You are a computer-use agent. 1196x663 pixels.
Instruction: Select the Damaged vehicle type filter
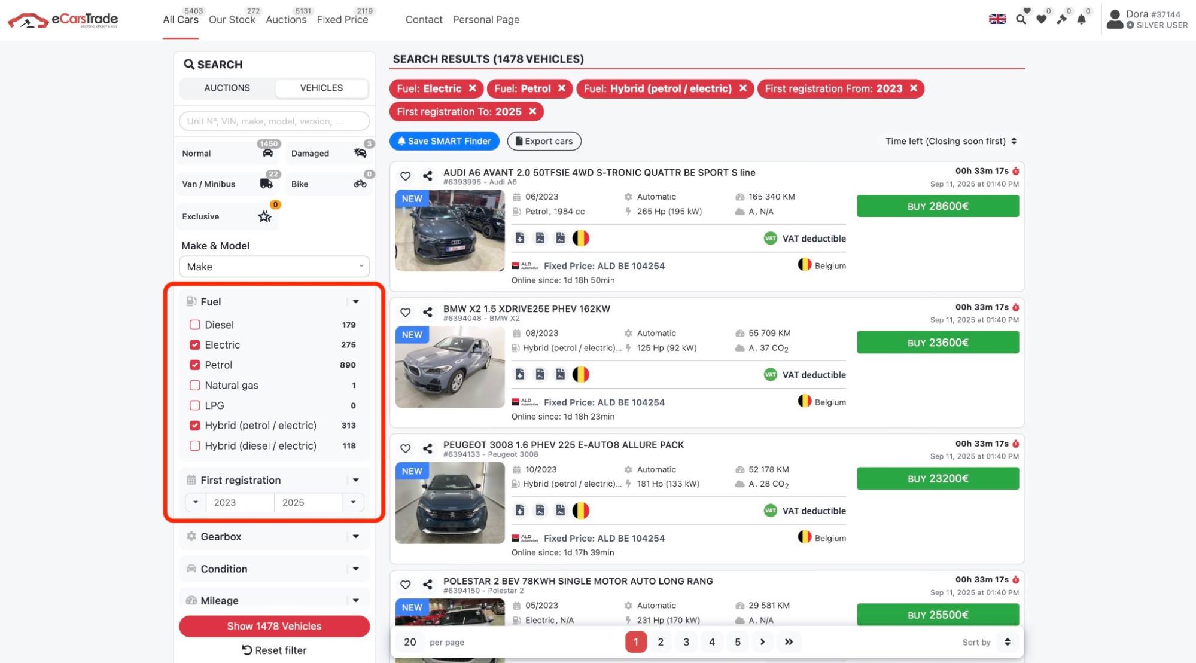click(x=329, y=153)
